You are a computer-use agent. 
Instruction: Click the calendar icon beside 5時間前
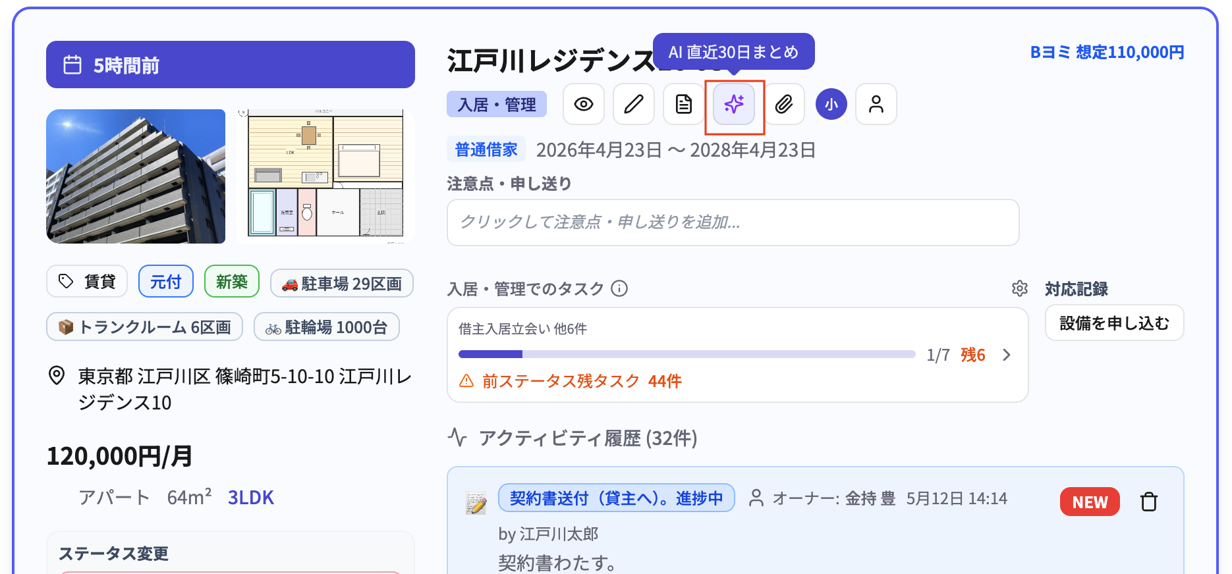72,65
